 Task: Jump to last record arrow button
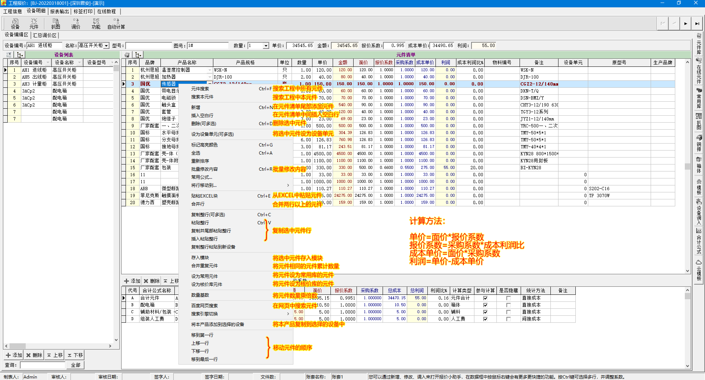point(697,23)
